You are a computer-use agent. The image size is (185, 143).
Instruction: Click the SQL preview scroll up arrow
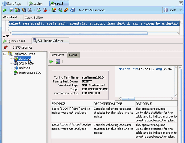click(x=175, y=68)
